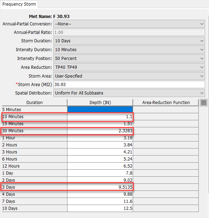Click the table options icon beside Area-Reduction Function
Screen dimensions: 209x218
coord(204,103)
